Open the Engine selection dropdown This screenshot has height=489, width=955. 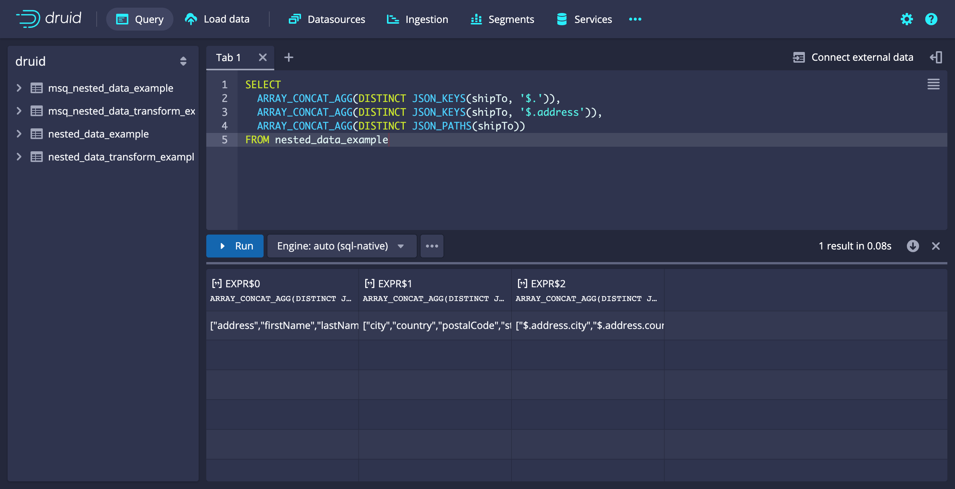pyautogui.click(x=341, y=246)
